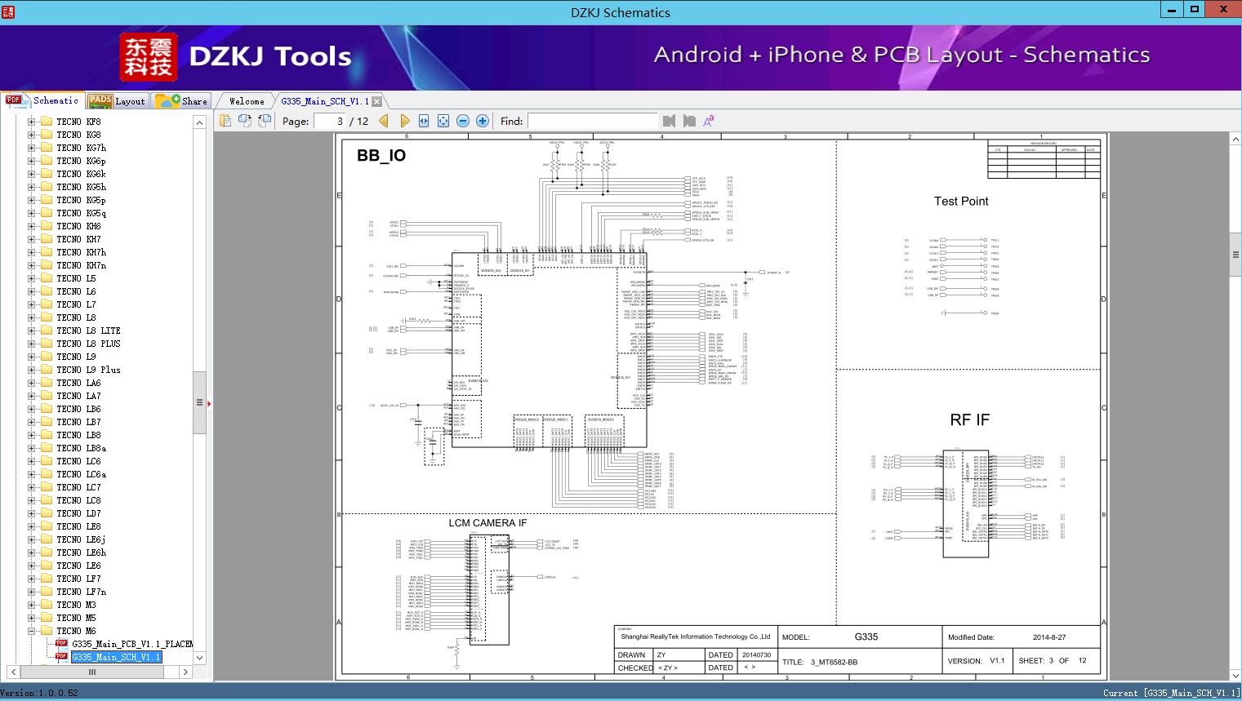This screenshot has height=701, width=1242.
Task: Click the document vertical scrollbar thumb
Action: point(1235,255)
